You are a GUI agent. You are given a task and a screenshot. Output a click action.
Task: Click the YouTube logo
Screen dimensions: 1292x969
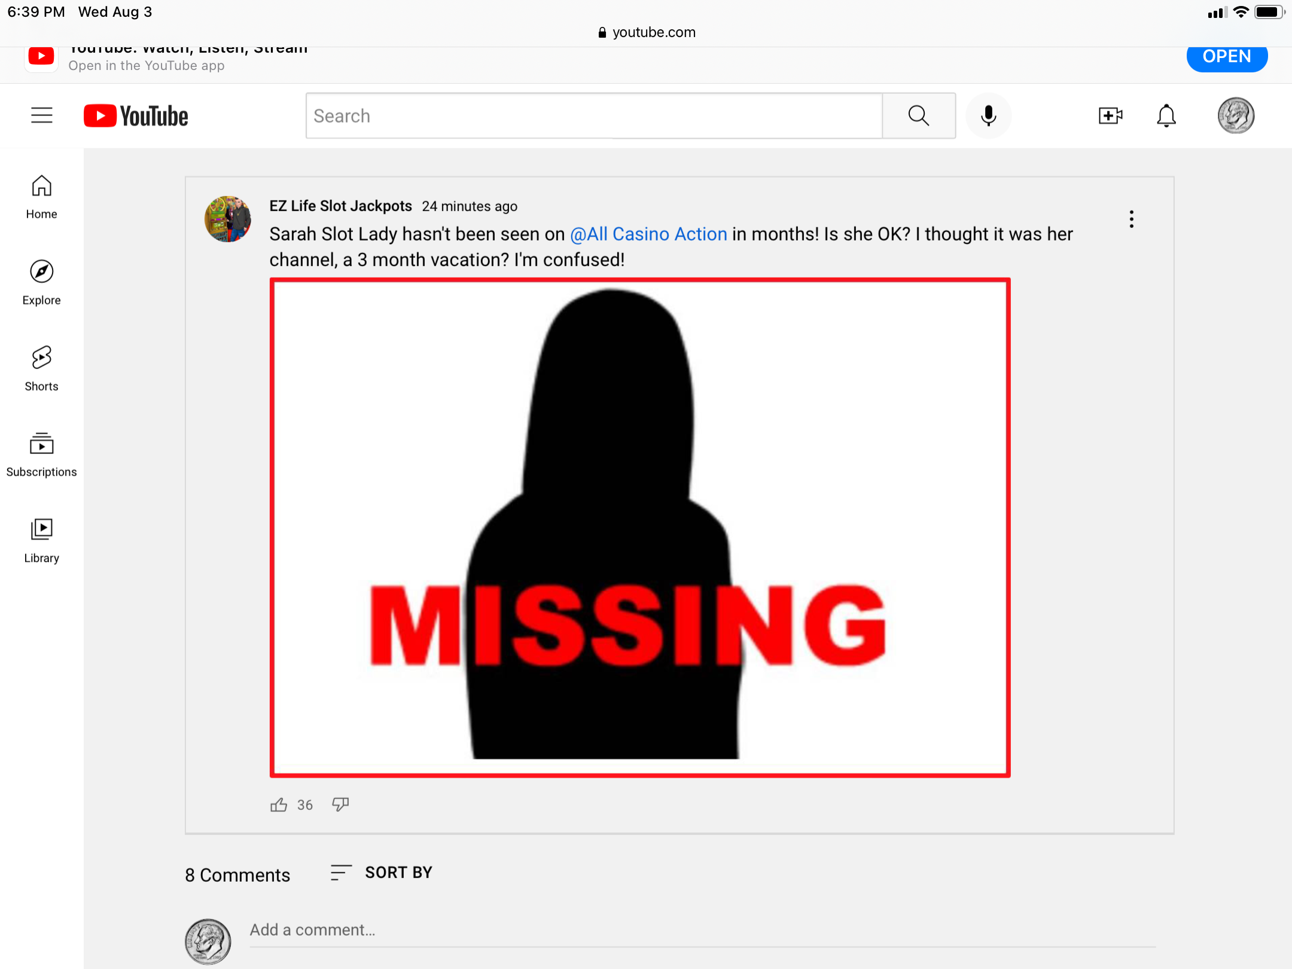tap(136, 116)
